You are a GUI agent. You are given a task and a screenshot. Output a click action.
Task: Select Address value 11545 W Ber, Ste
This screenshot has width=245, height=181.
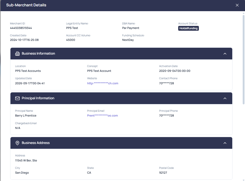(x=26, y=160)
